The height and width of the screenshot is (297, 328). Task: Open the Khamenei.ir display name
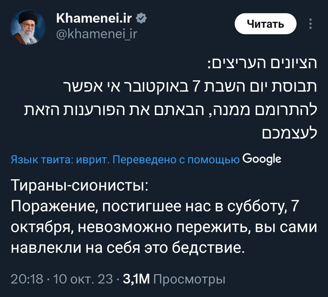94,19
